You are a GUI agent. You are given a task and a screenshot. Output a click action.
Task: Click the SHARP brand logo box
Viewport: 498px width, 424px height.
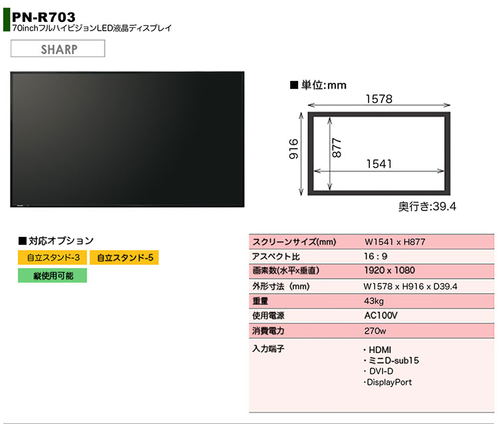coord(58,48)
